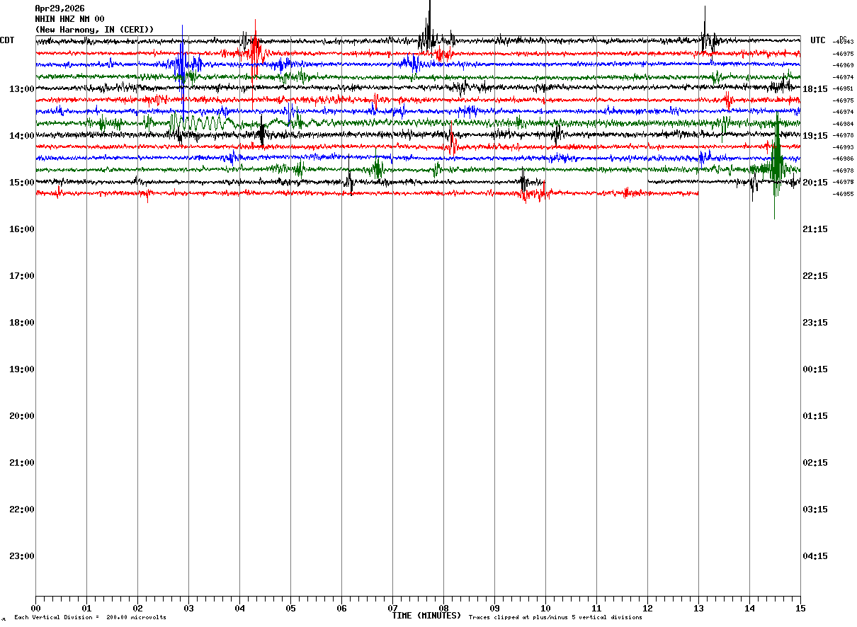Click the 00:15 UTC time label
The image size is (857, 627).
point(815,369)
